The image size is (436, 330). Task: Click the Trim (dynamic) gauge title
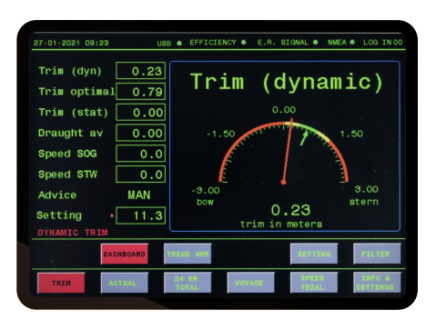[x=287, y=83]
